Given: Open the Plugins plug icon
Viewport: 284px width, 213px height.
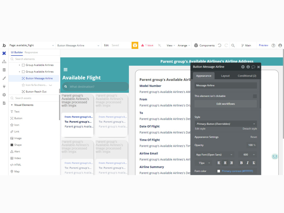Looking at the screenshot, I should pyautogui.click(x=4, y=86).
